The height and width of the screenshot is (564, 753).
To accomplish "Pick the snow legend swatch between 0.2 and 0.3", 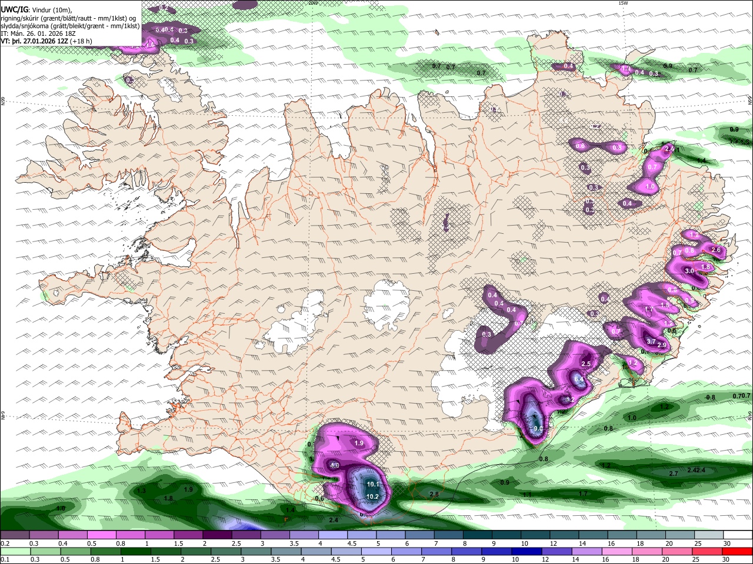I will click(15, 535).
